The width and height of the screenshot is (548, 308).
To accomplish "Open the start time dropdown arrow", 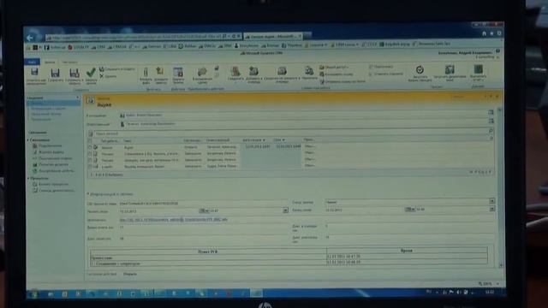I will tap(285, 210).
